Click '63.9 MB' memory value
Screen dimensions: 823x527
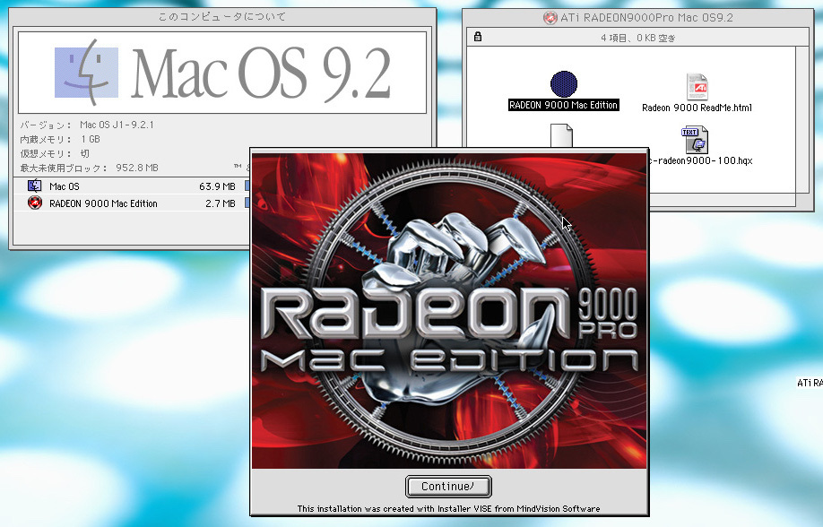click(217, 186)
